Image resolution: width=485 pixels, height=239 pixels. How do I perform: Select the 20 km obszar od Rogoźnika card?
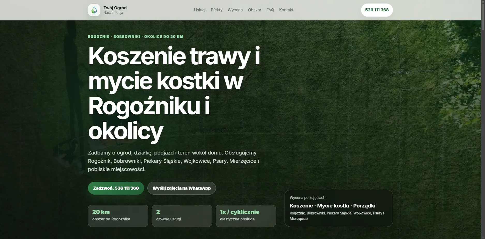click(118, 216)
